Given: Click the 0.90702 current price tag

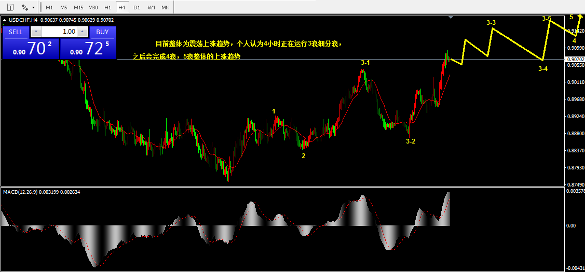Looking at the screenshot, I should point(575,59).
